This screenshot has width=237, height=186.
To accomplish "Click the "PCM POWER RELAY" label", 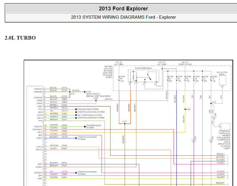I will [x=143, y=68].
